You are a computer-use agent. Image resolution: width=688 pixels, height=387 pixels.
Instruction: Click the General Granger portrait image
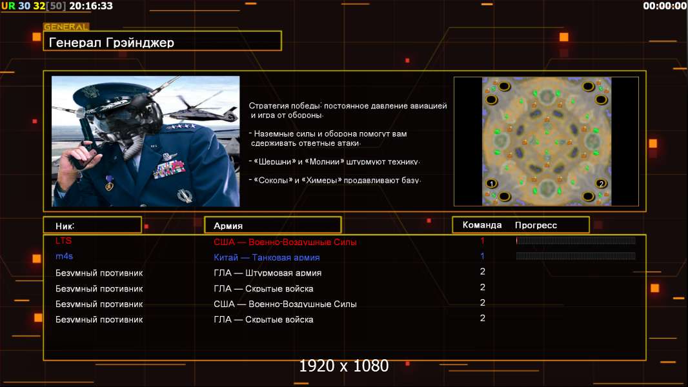145,141
